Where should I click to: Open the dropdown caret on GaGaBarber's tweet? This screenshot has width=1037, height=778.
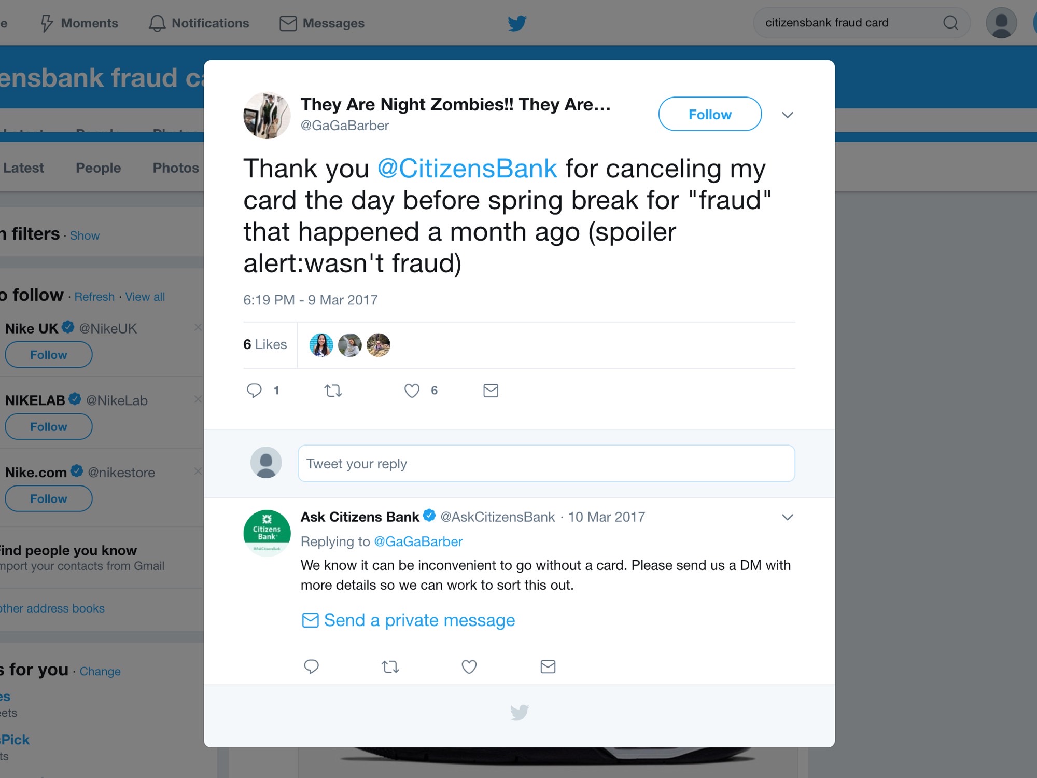click(x=787, y=115)
